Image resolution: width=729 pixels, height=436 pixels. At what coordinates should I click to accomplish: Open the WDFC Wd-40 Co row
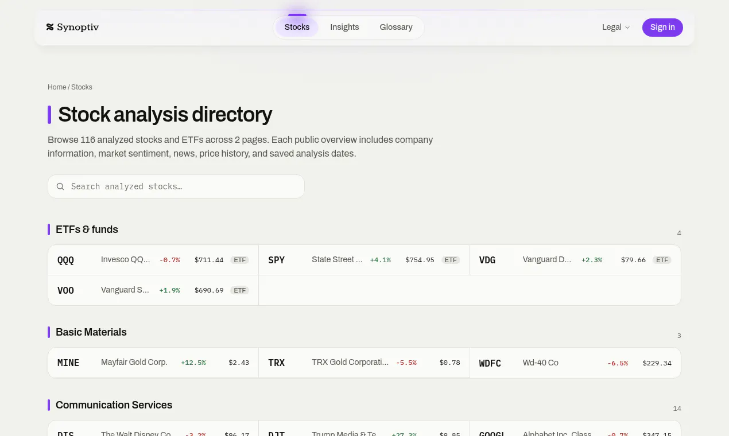tap(575, 363)
